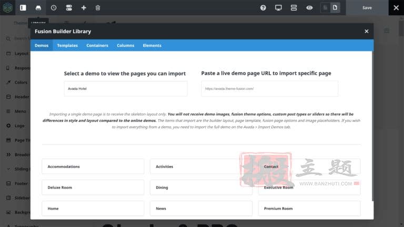Open the Colors brush icon in sidebar

point(8,82)
